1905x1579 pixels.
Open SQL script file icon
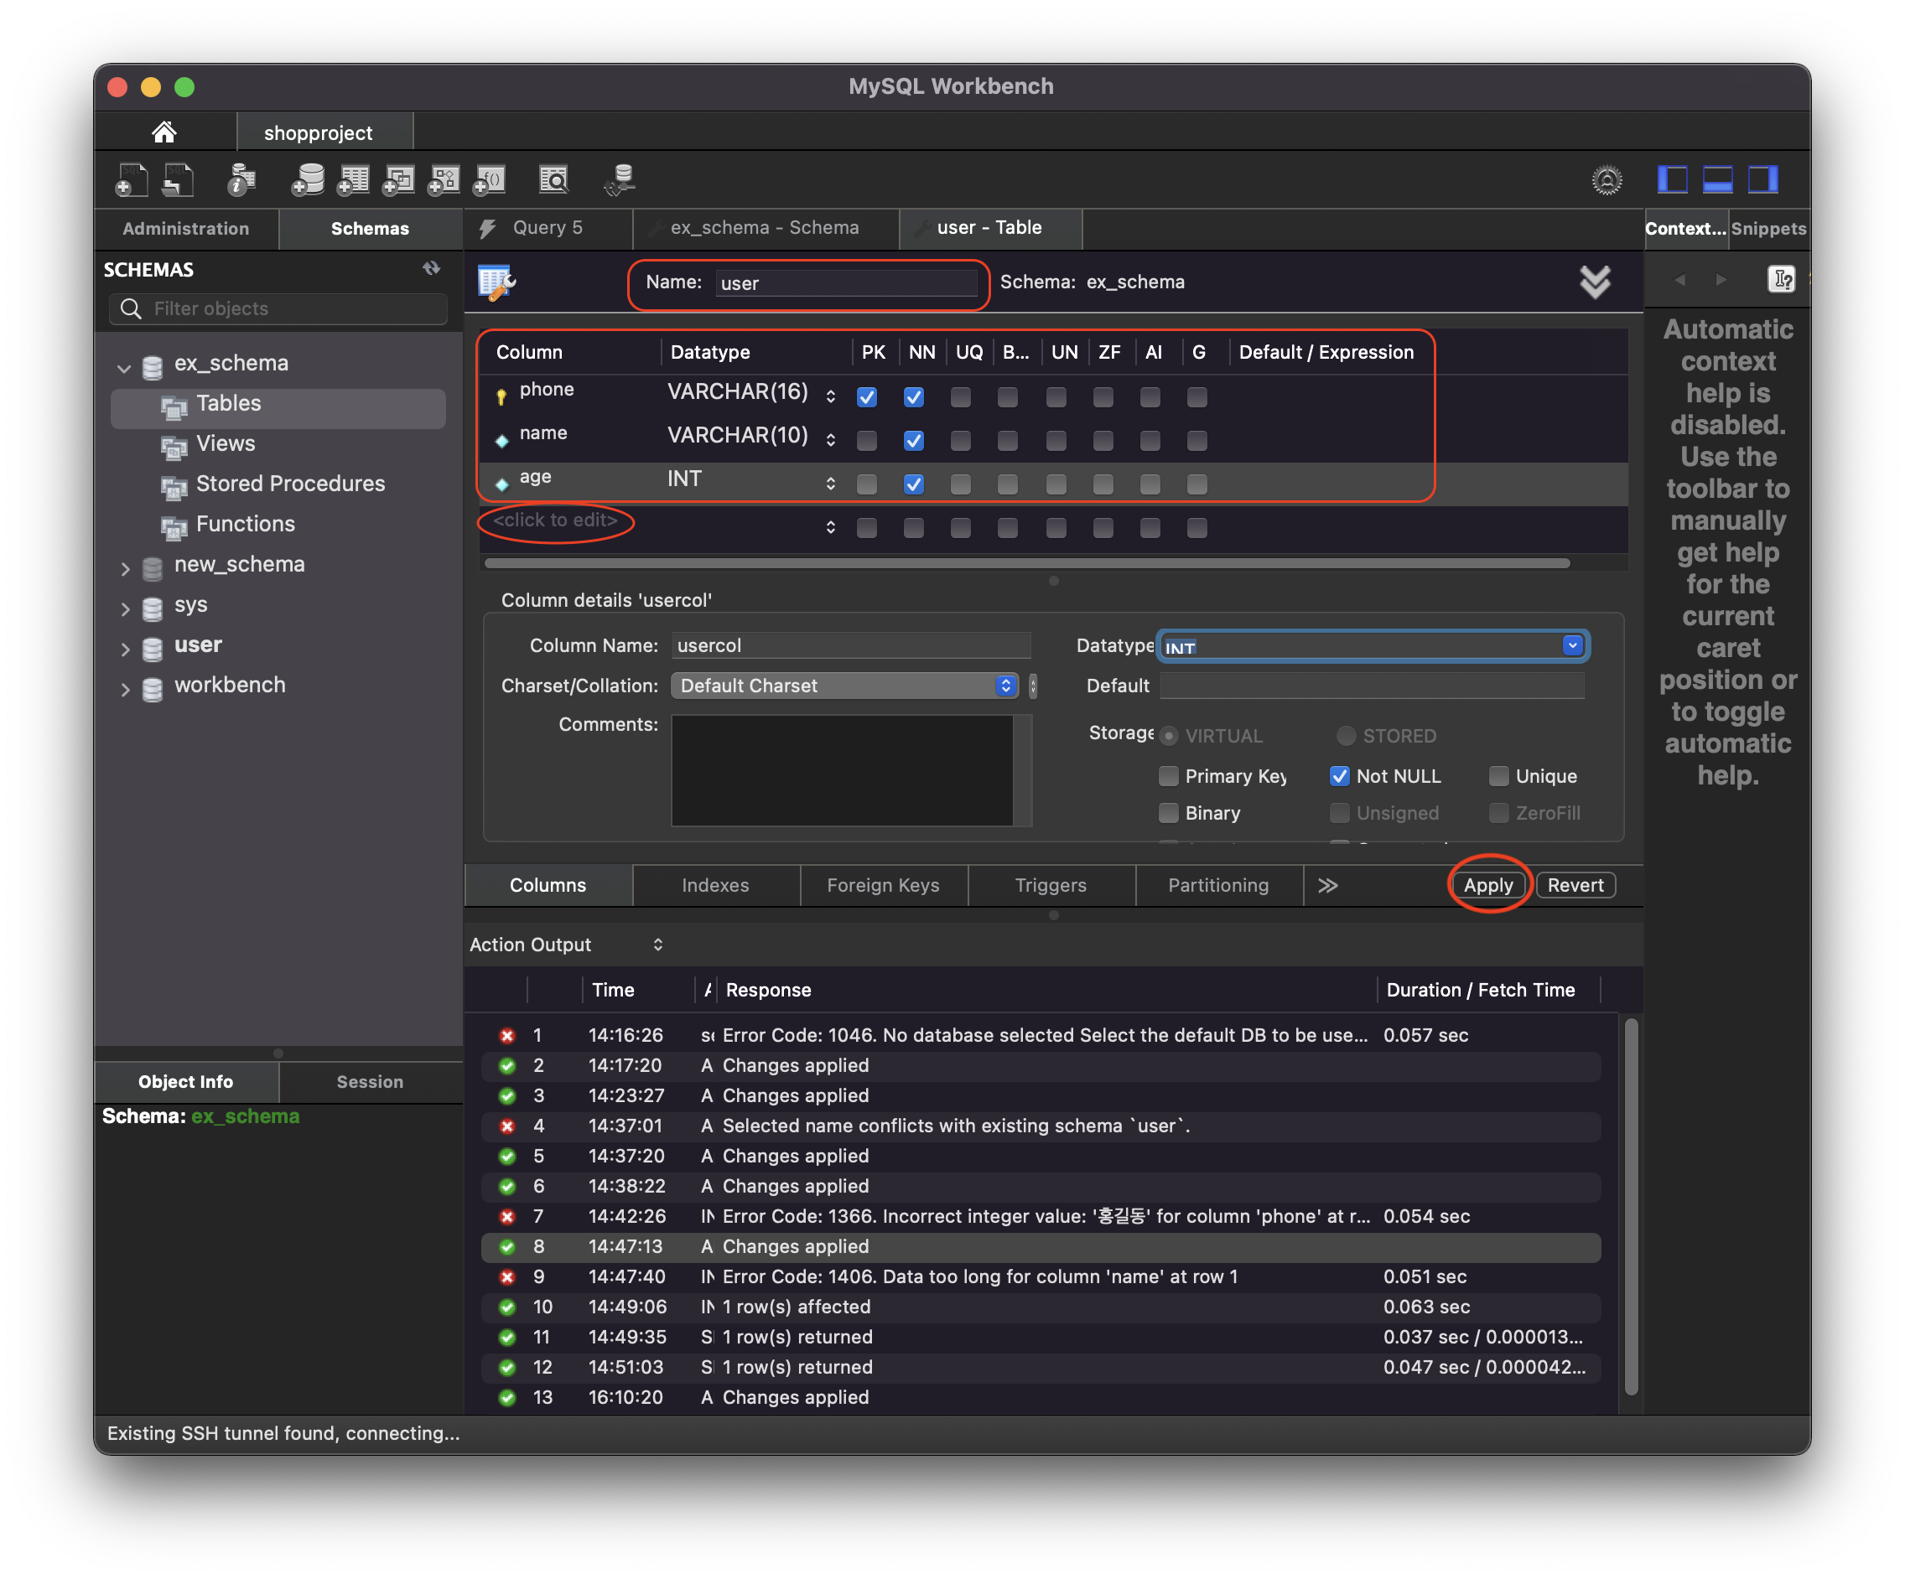pos(178,179)
